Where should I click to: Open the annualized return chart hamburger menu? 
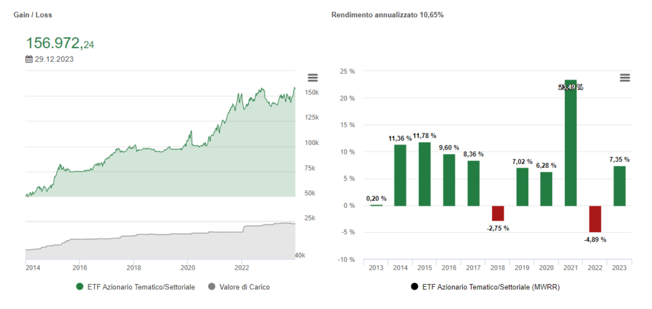point(625,78)
